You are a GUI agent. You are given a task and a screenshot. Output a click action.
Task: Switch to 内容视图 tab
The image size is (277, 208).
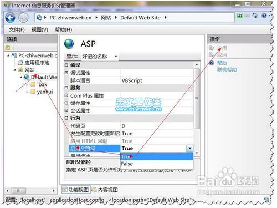click(x=105, y=190)
